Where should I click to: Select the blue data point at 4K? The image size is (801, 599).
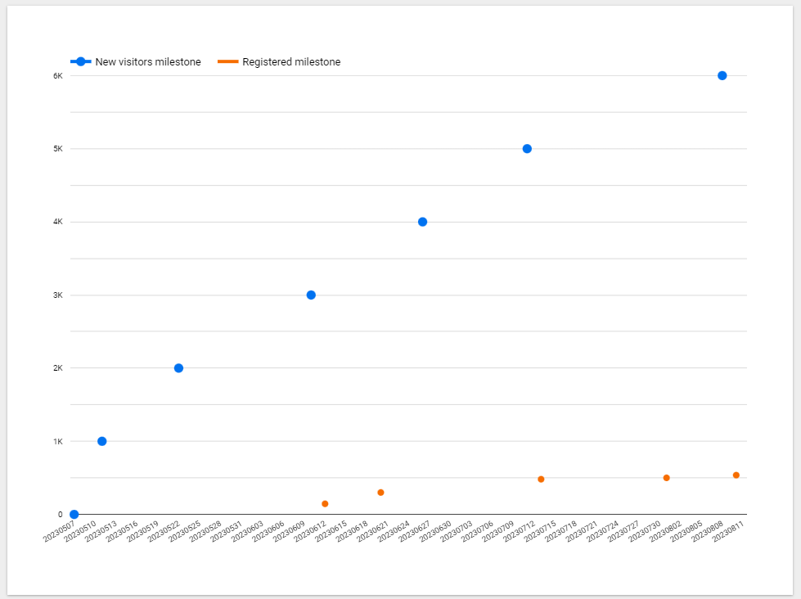click(x=422, y=222)
